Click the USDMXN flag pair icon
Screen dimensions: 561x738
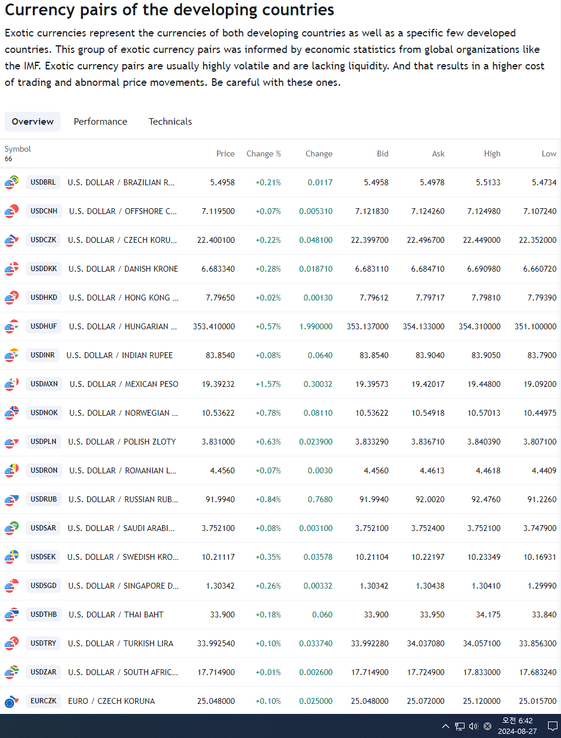pos(12,384)
